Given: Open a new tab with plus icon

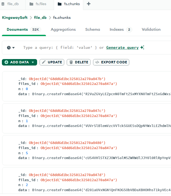Looking at the screenshot, I should 89,4.
